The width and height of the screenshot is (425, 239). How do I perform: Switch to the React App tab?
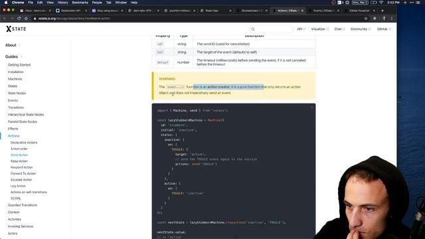[x=215, y=11]
